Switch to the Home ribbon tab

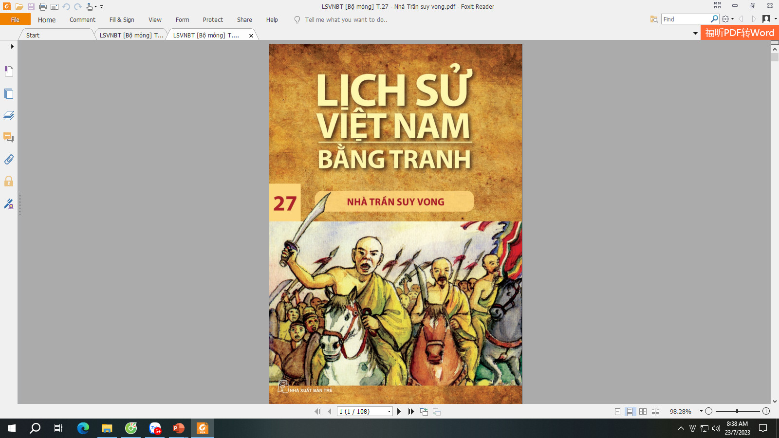pos(47,20)
